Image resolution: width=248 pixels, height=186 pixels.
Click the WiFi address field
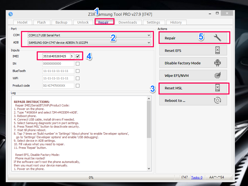coord(58,78)
